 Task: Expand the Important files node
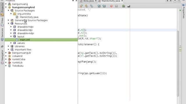pos(8,49)
